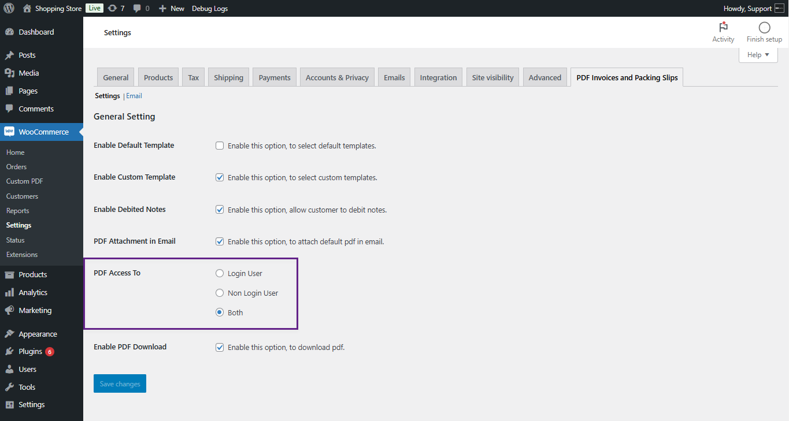Screen dimensions: 789x421
Task: Switch to the Shipping tab
Action: point(229,77)
